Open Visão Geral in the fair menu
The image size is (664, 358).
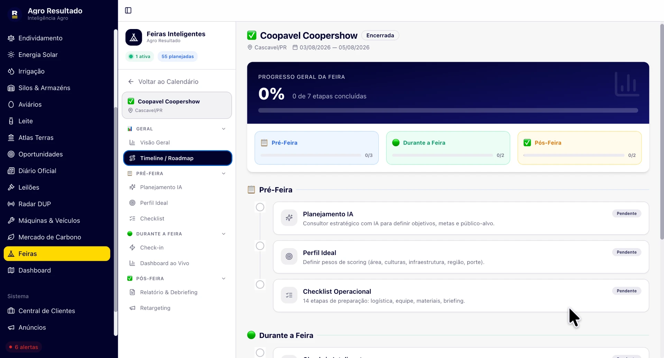[177, 142]
